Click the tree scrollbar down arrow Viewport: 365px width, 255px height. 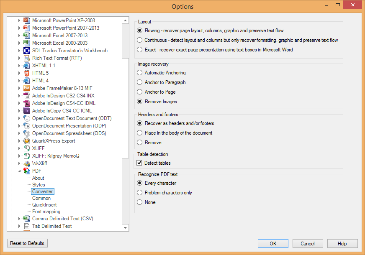pos(125,227)
